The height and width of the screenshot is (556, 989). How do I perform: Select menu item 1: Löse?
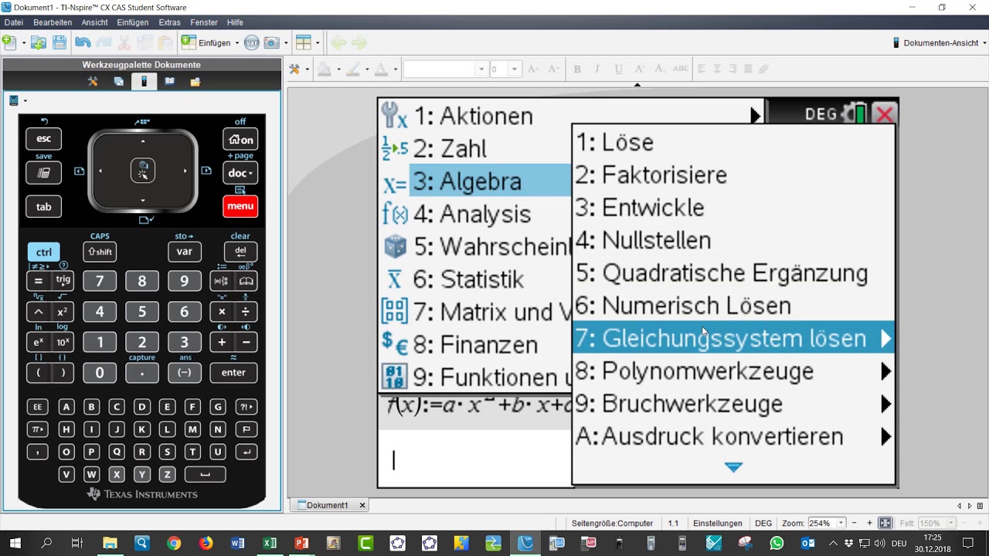732,142
